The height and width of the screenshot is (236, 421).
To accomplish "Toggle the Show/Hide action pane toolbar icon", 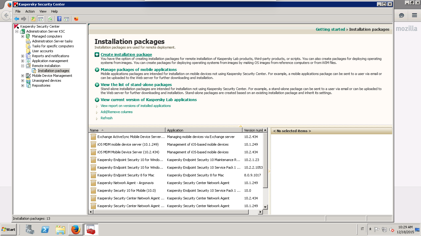I will (x=66, y=19).
